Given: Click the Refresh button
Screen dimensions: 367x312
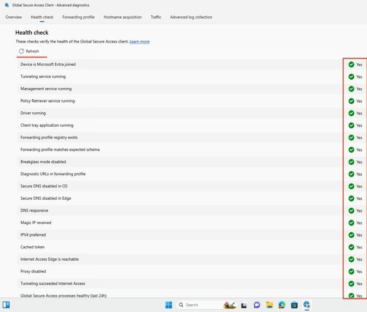Looking at the screenshot, I should tap(29, 51).
